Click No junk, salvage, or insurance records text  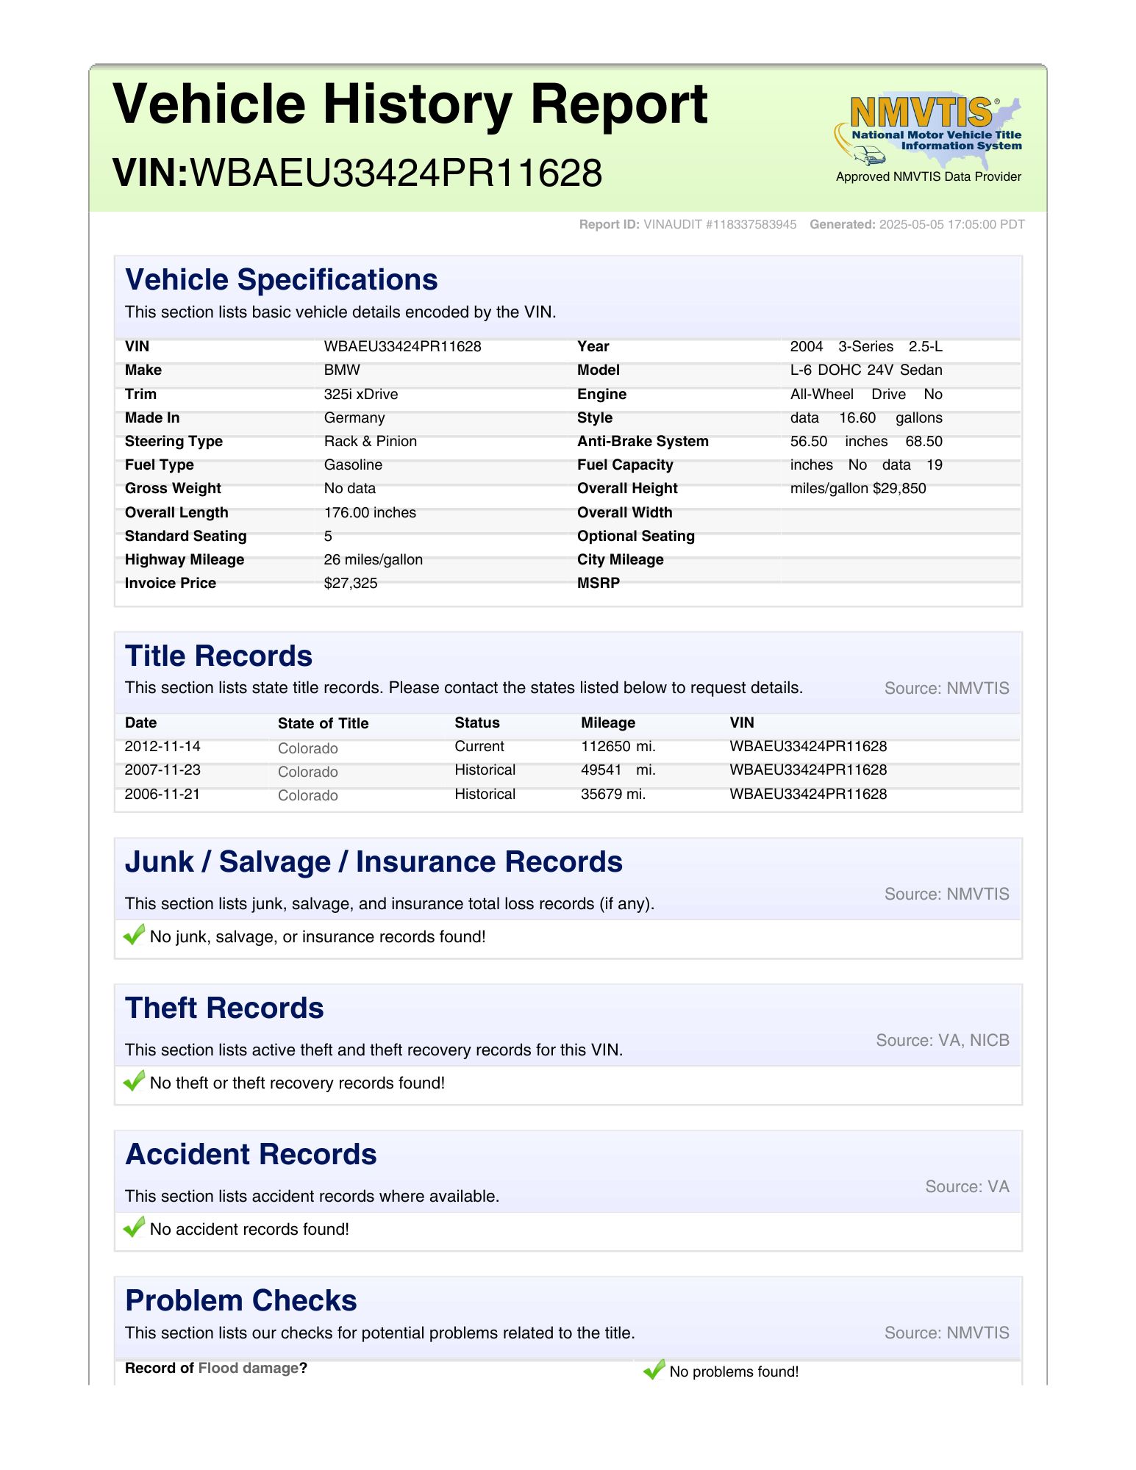tap(318, 936)
